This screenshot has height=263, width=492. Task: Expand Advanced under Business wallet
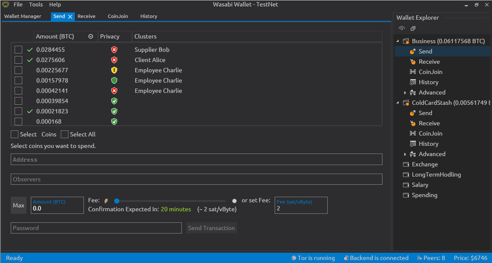click(x=405, y=92)
